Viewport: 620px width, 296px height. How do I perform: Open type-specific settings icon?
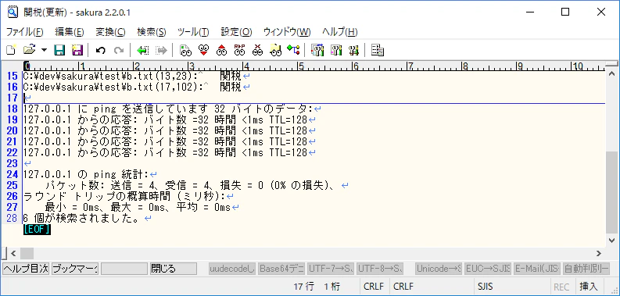tap(336, 50)
